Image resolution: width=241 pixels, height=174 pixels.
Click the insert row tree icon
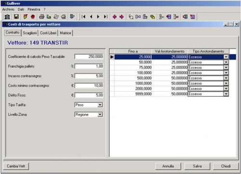161,17
